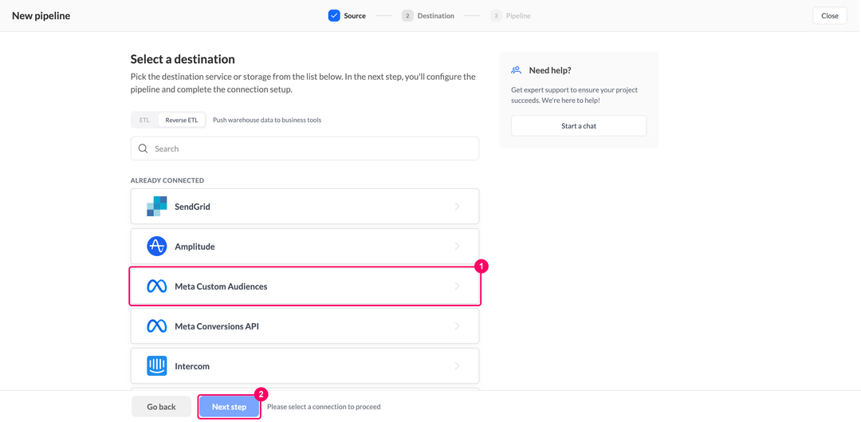Select the Meta Custom Audiences name text
The height and width of the screenshot is (422, 861).
click(221, 286)
